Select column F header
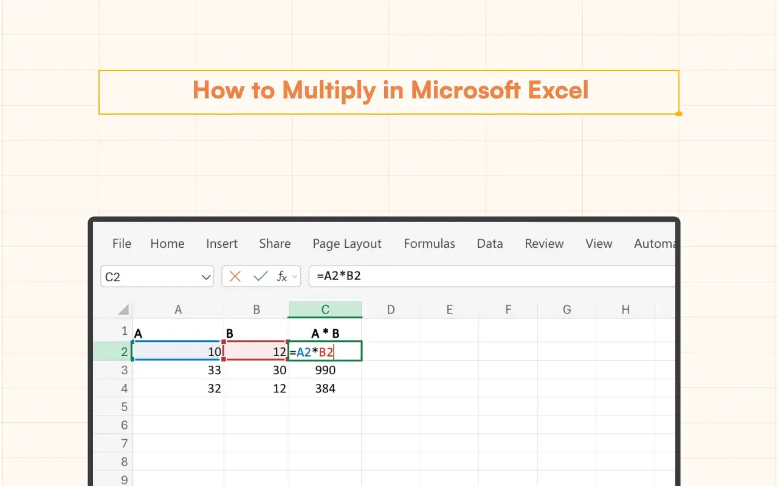778x486 pixels. [508, 309]
